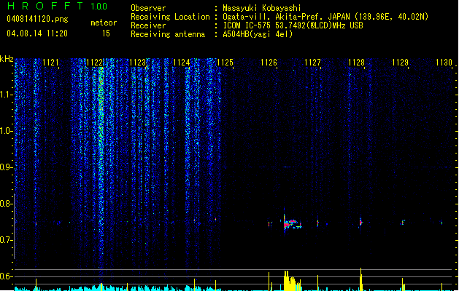
Task: Click the 0.8 frequency axis label
Action: [6, 204]
